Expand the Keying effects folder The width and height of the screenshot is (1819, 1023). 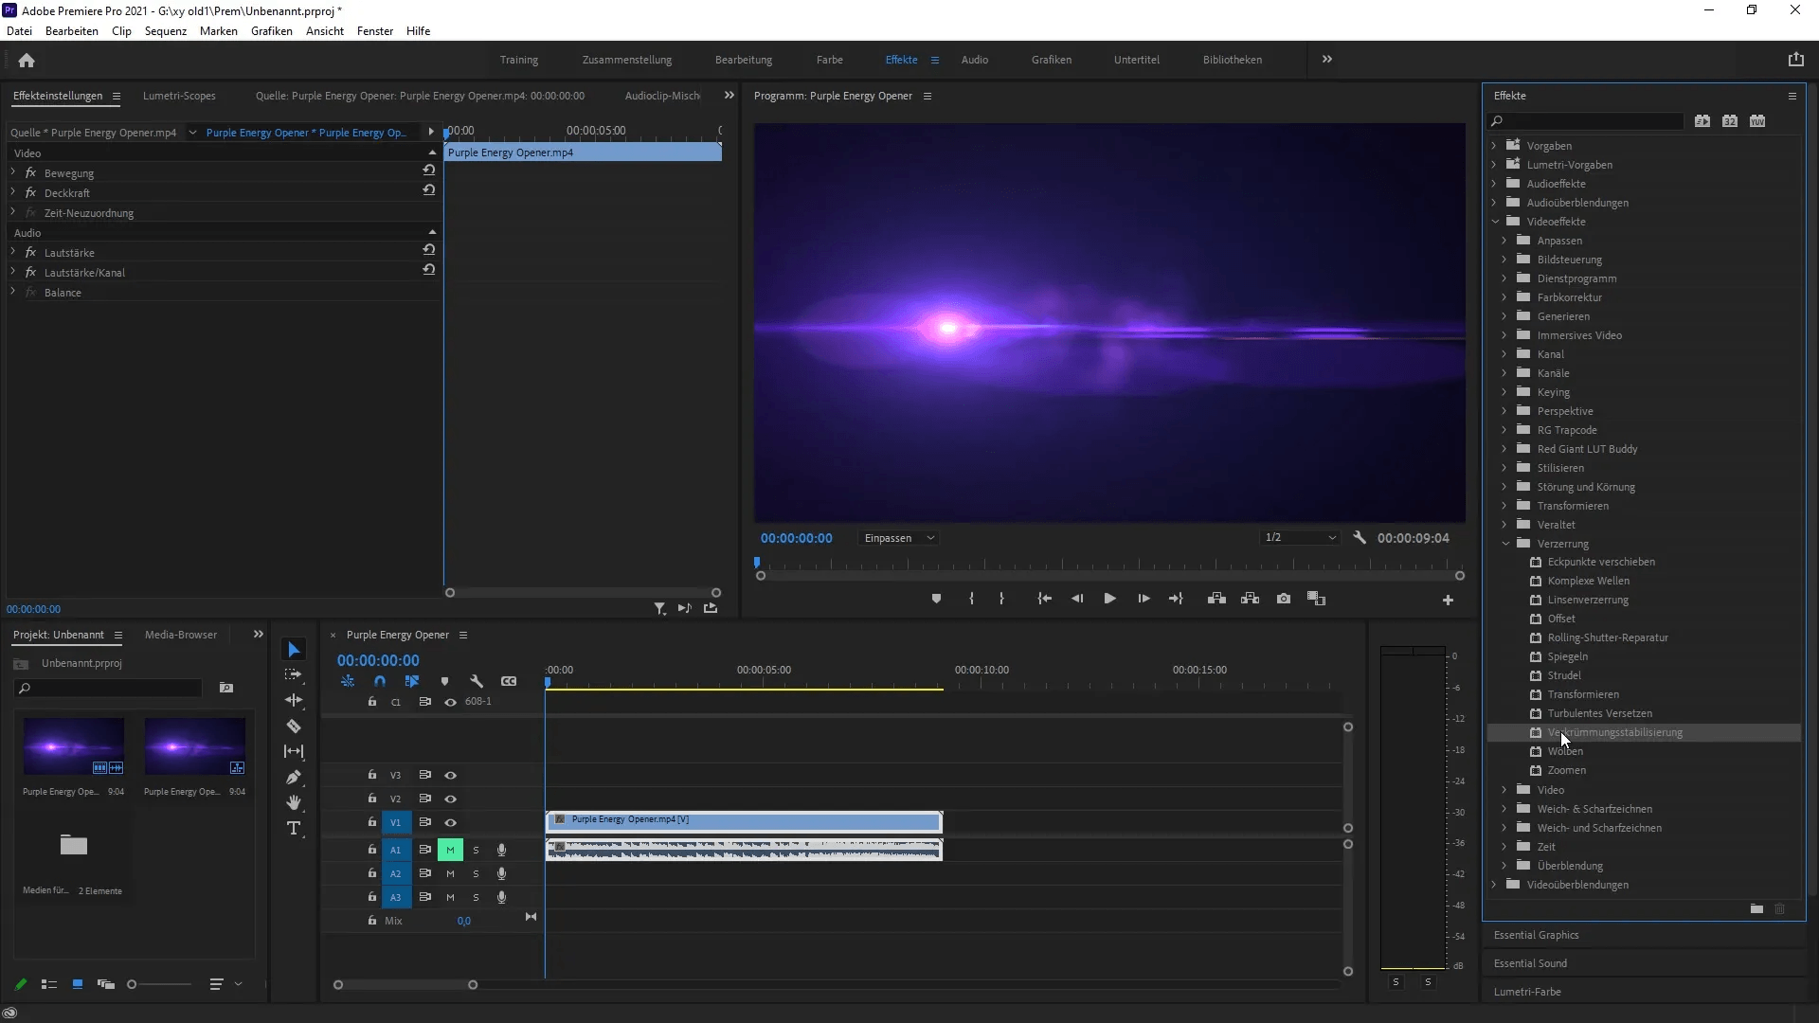1504,392
